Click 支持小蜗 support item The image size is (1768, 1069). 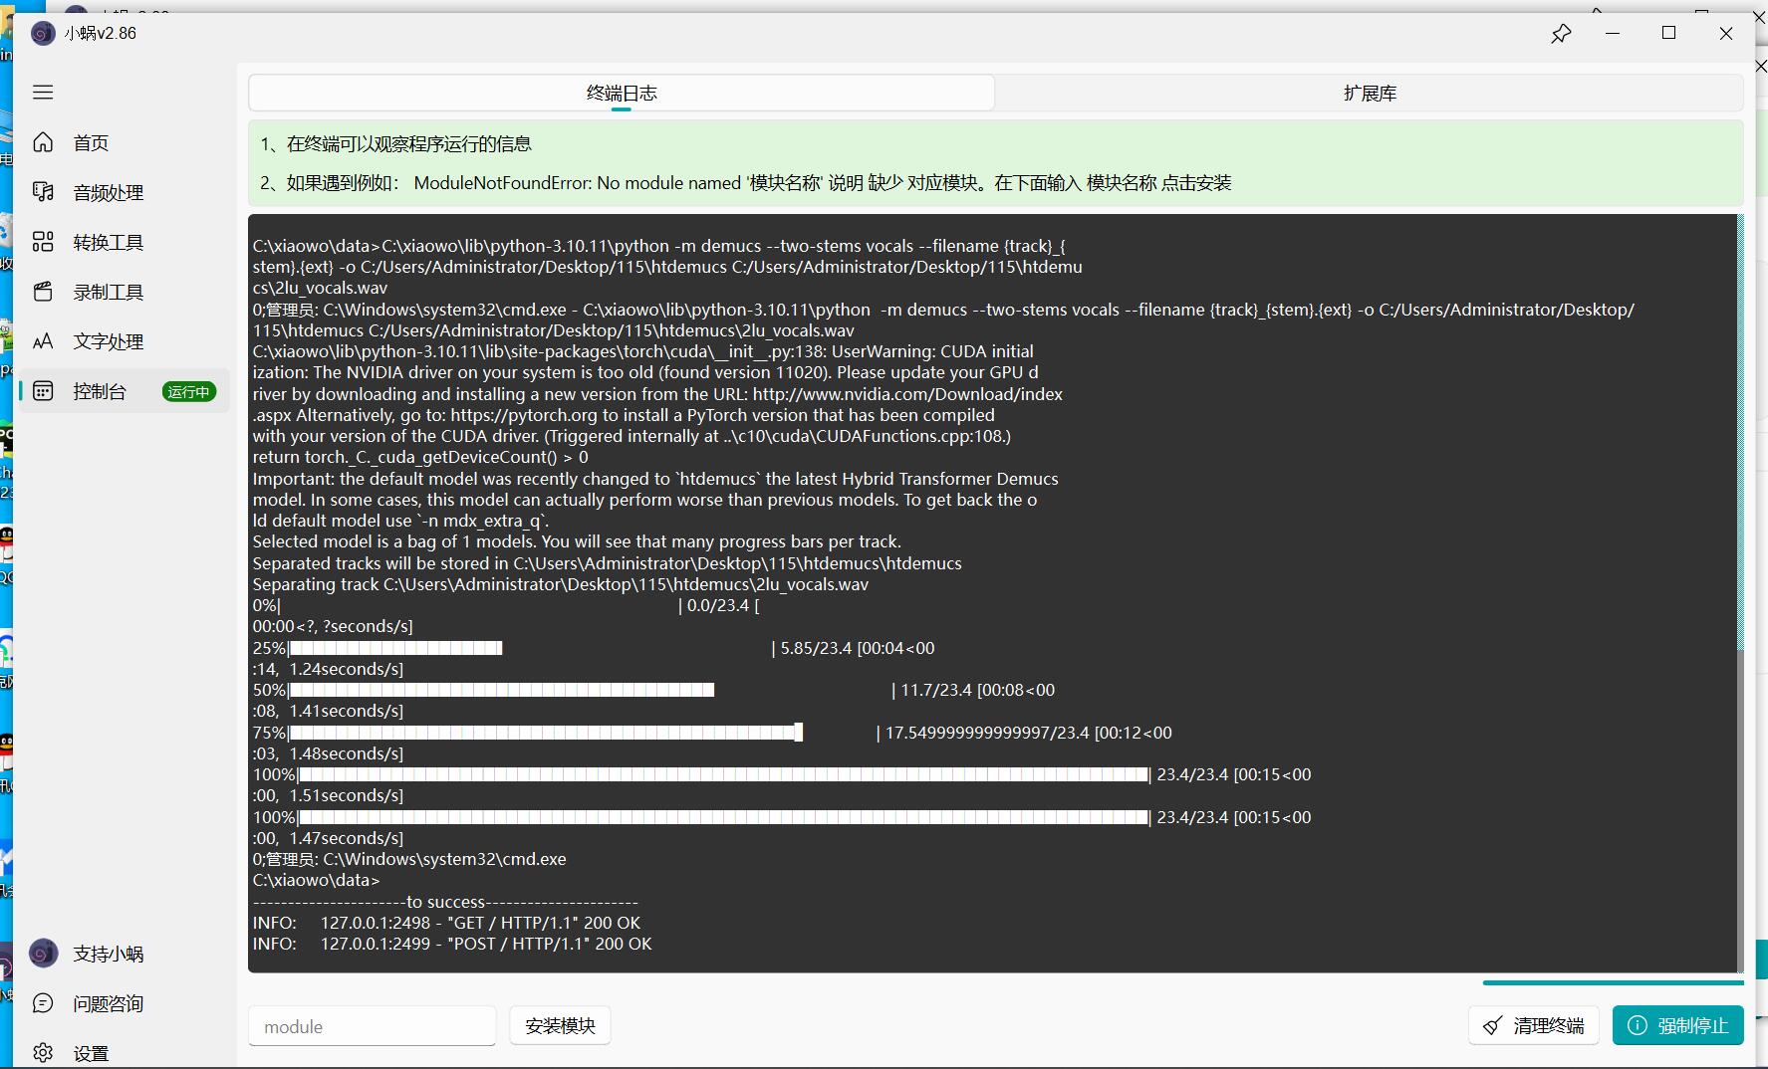[x=108, y=954]
